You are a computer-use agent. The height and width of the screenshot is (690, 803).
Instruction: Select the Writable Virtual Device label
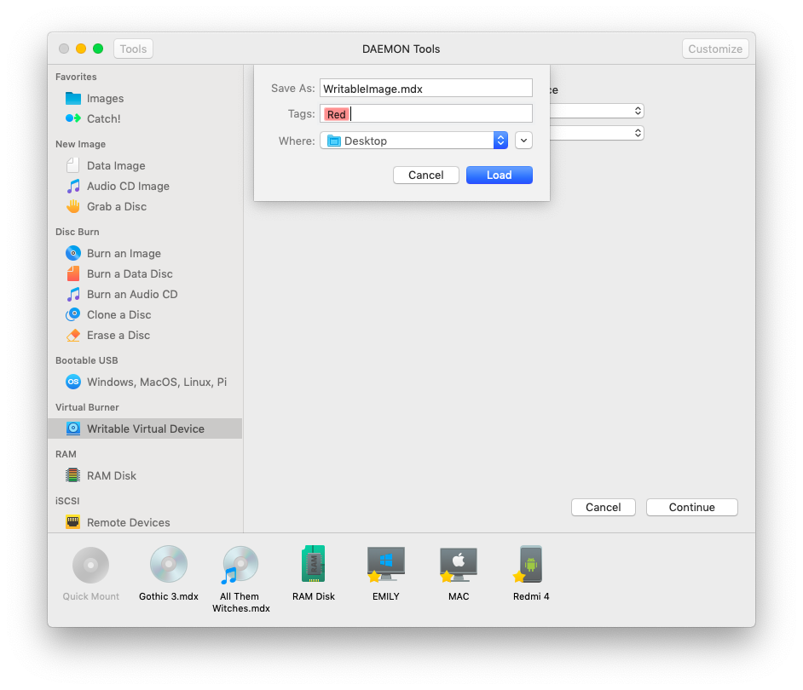(146, 429)
